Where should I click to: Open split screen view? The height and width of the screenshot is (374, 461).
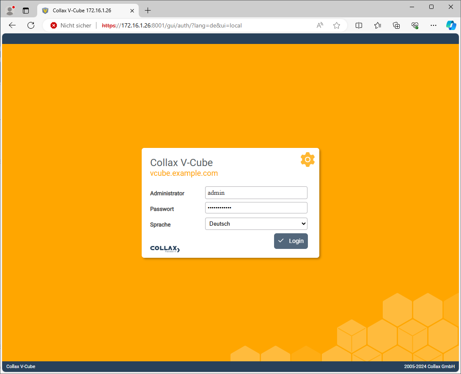click(359, 25)
